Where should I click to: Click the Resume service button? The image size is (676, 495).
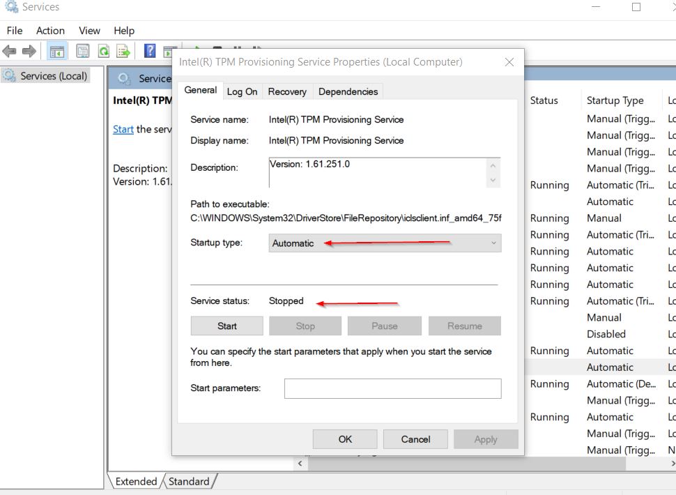[465, 326]
